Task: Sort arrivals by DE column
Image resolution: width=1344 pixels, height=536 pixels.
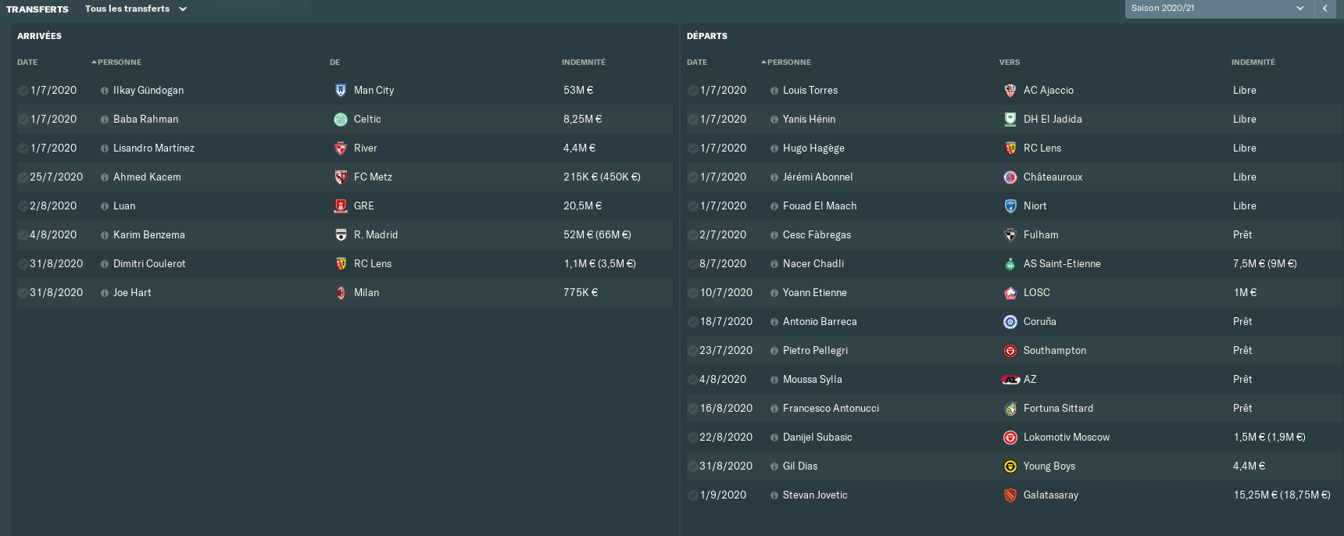Action: tap(334, 63)
